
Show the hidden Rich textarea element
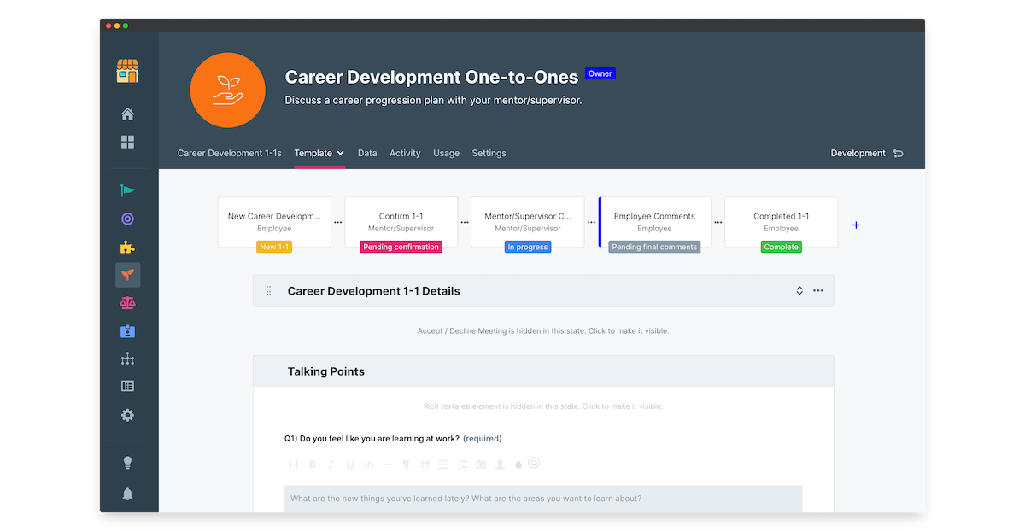click(x=543, y=406)
